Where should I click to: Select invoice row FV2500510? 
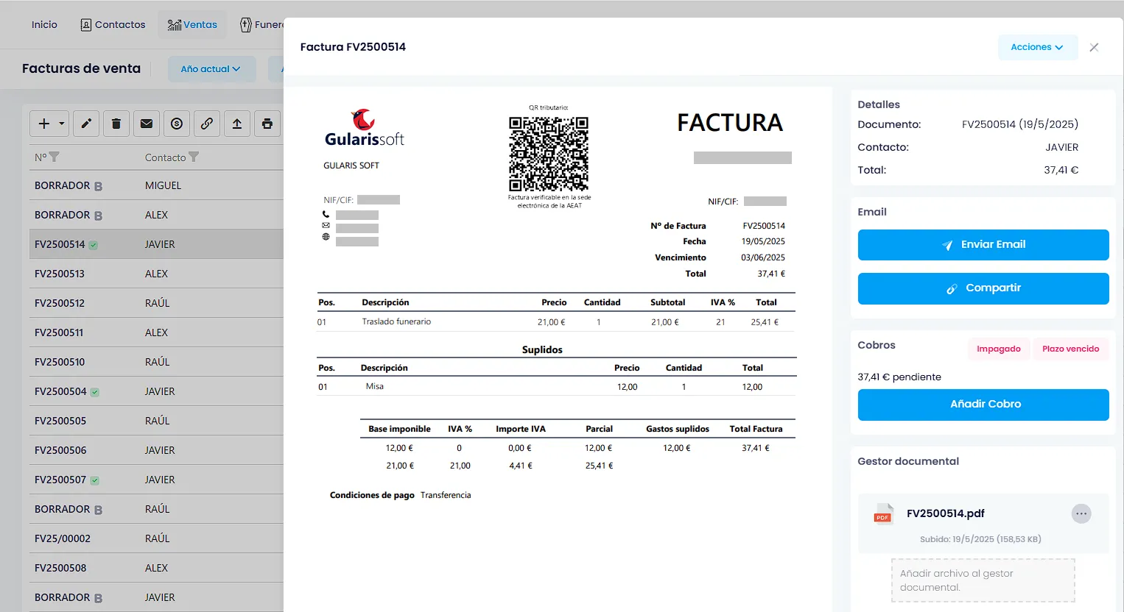(156, 362)
